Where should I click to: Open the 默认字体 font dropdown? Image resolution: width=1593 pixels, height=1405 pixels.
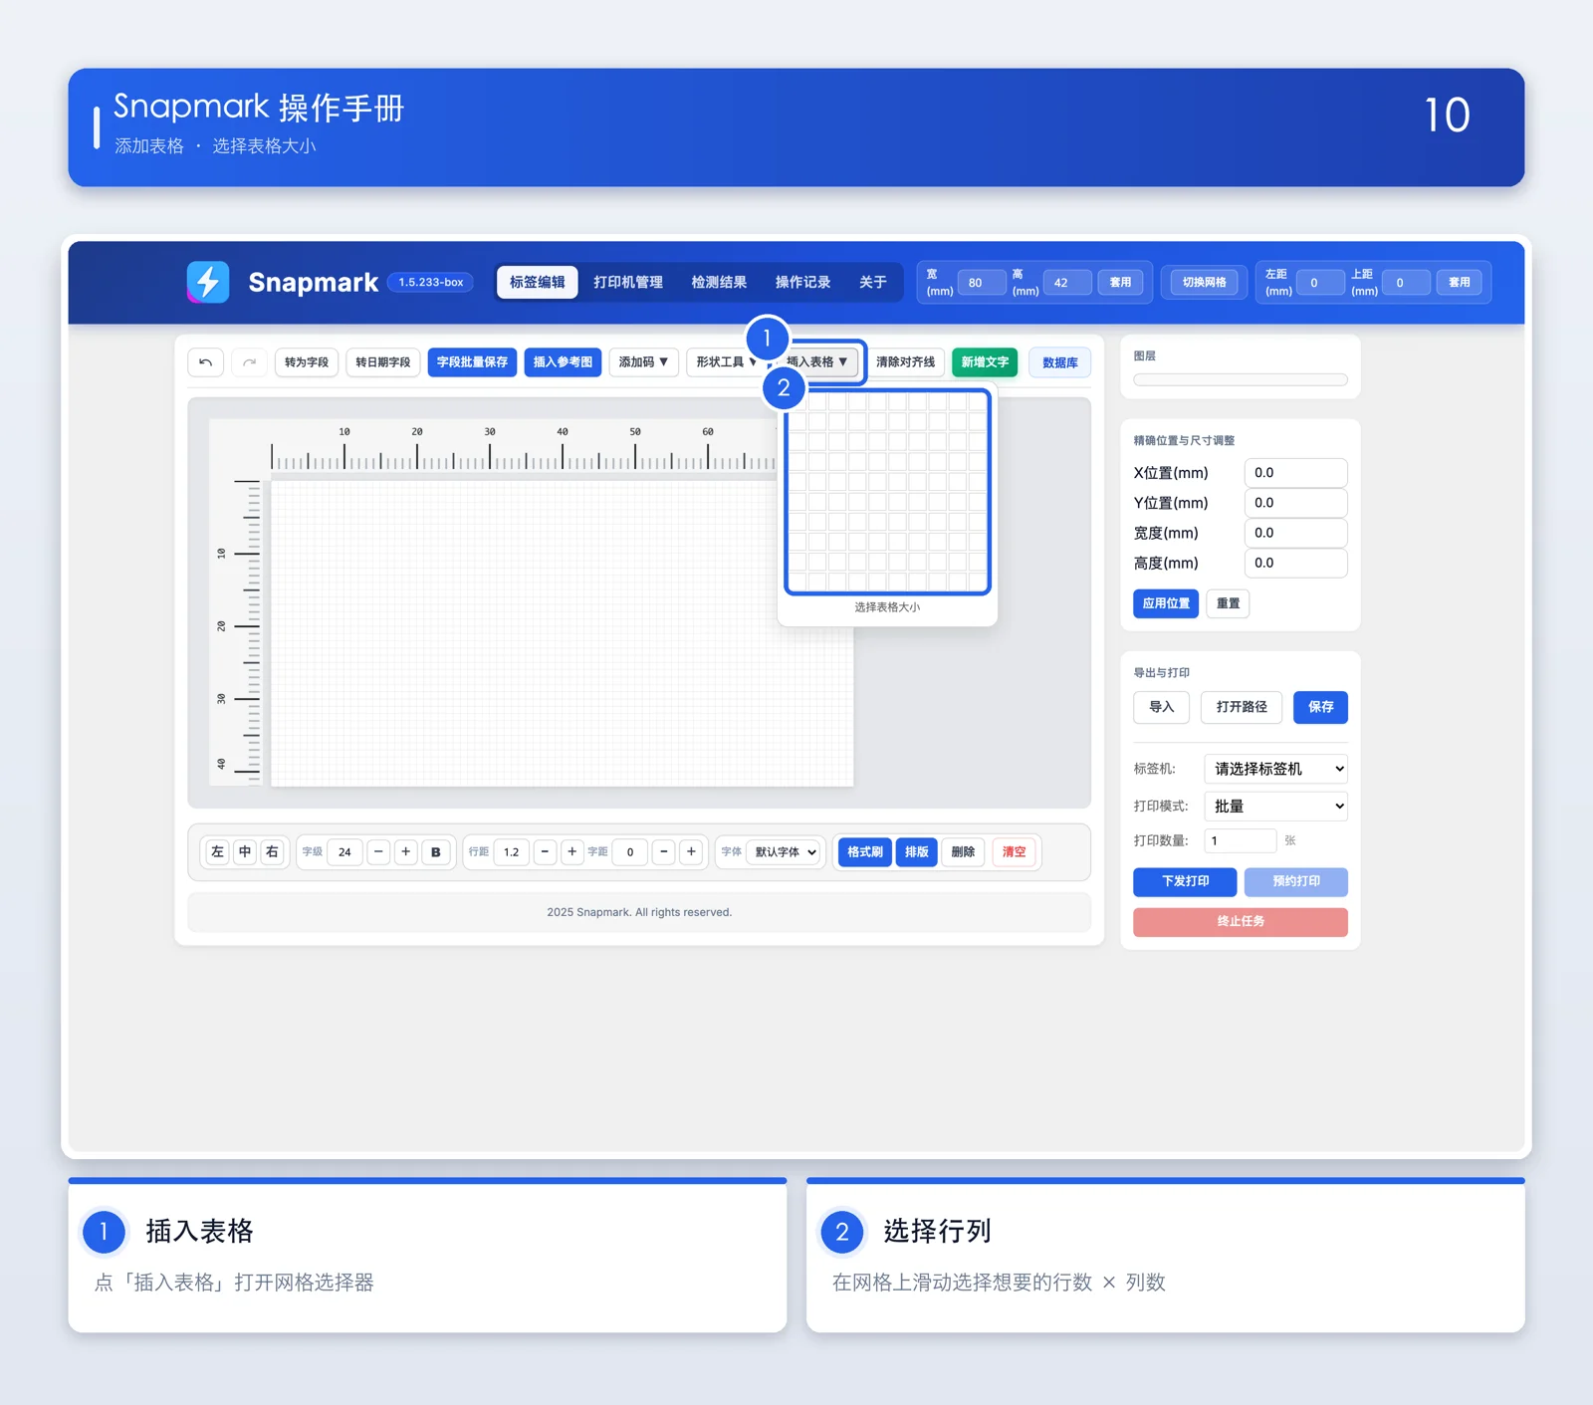pos(785,852)
